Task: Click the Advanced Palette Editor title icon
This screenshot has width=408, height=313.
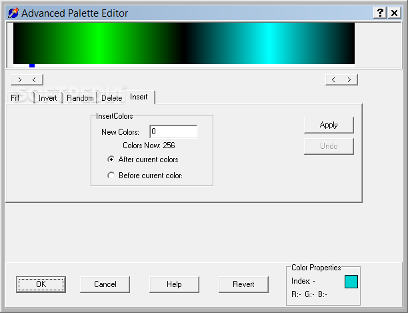Action: pos(13,13)
